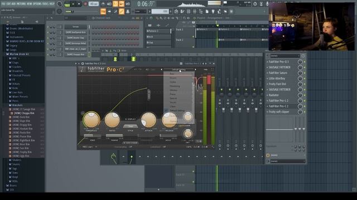Toggle the metronome icon
Image resolution: width=357 pixels, height=200 pixels.
tap(103, 4)
